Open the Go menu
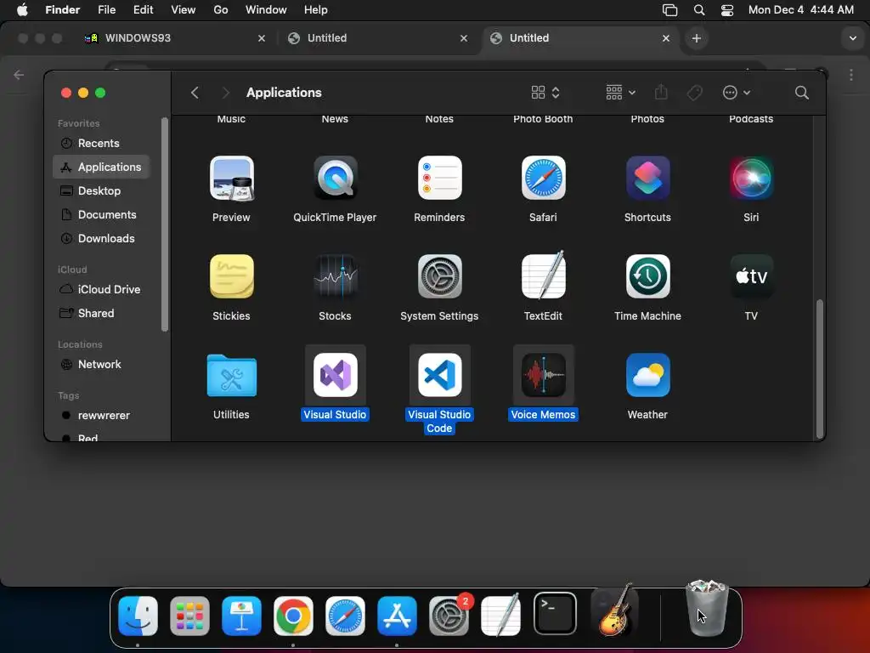 [221, 10]
